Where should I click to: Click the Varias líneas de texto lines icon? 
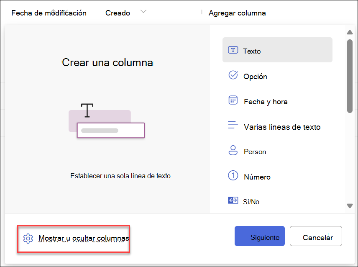tap(233, 125)
